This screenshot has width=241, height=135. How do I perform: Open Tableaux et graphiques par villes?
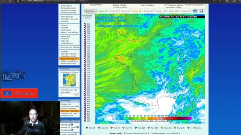(70, 105)
